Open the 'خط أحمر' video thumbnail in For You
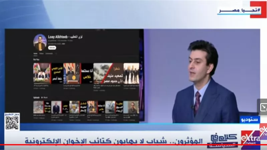The width and height of the screenshot is (267, 150). coord(48,73)
